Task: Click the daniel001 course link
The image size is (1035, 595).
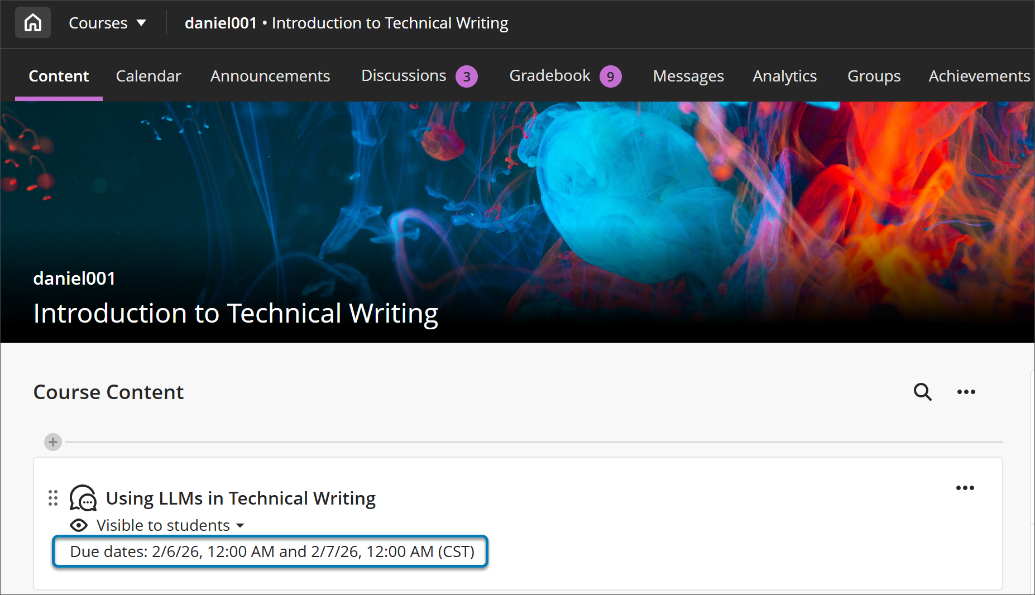Action: pyautogui.click(x=221, y=23)
